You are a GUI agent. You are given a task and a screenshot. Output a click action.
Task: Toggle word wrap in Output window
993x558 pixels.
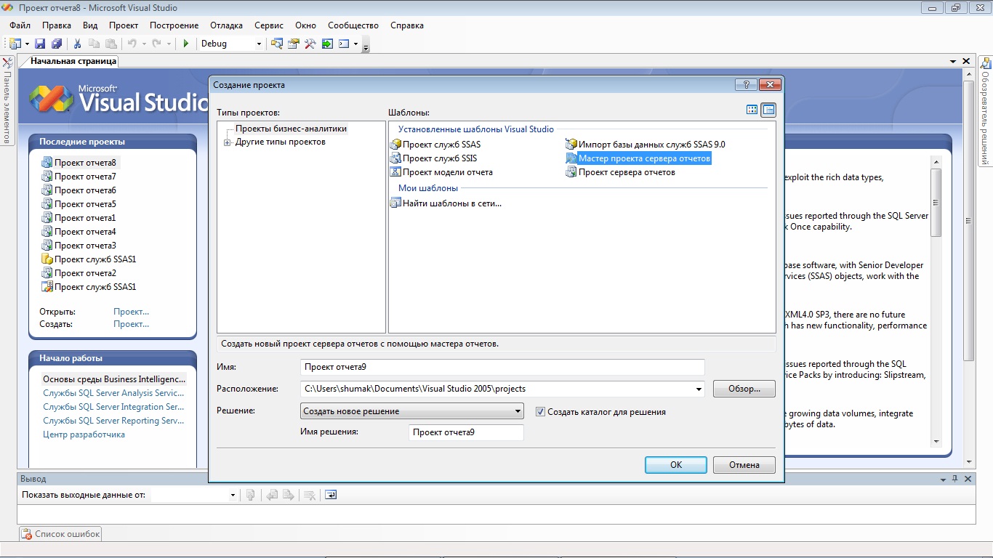pyautogui.click(x=331, y=495)
